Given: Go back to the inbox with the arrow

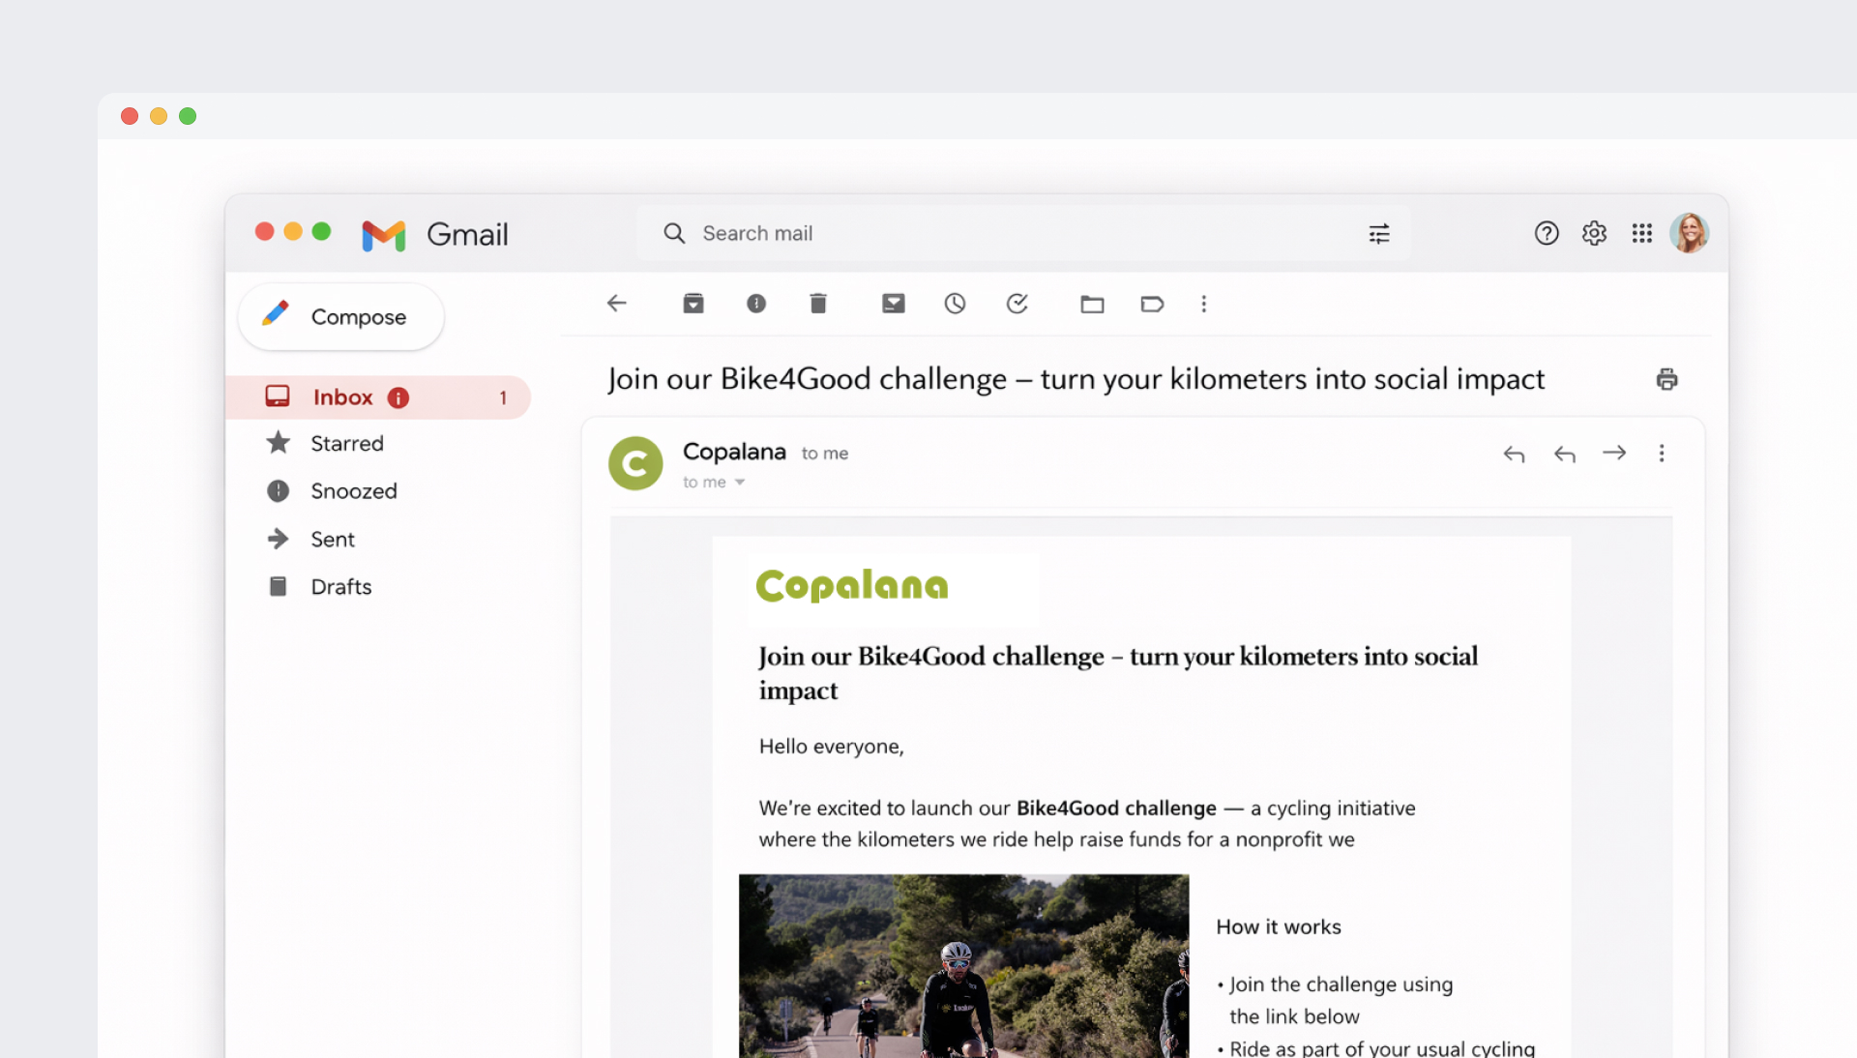Looking at the screenshot, I should coord(616,304).
